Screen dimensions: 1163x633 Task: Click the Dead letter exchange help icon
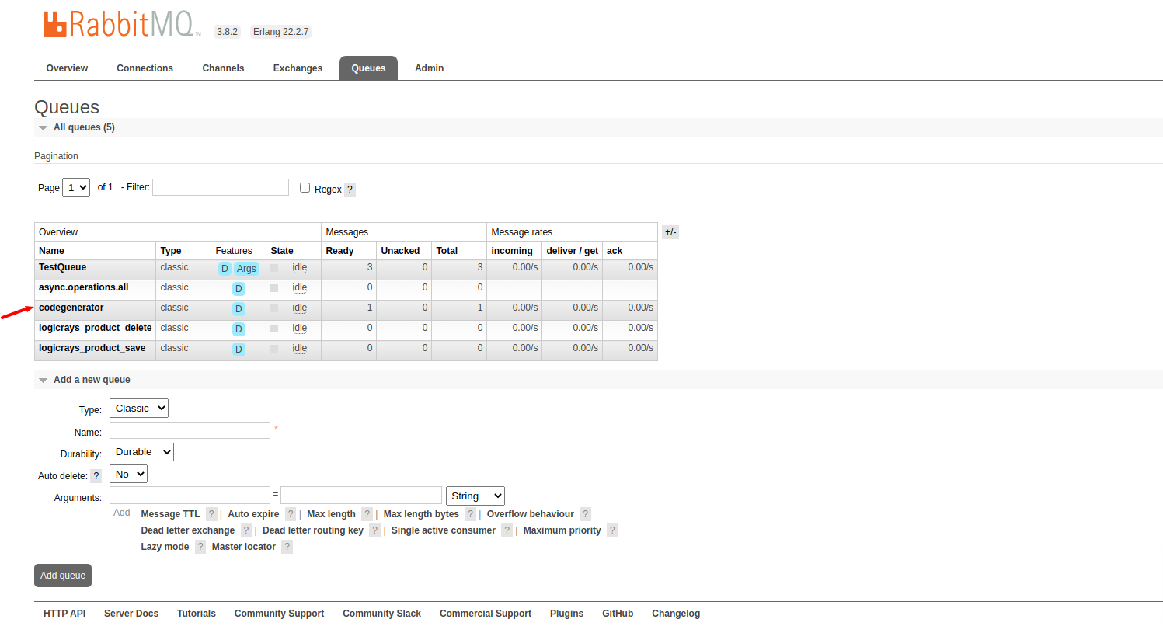tap(246, 530)
